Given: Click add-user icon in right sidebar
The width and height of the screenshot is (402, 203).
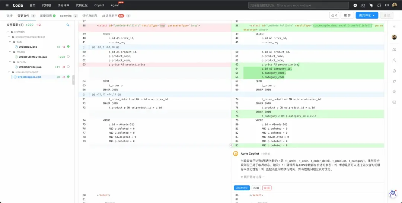Looking at the screenshot, I should [394, 60].
